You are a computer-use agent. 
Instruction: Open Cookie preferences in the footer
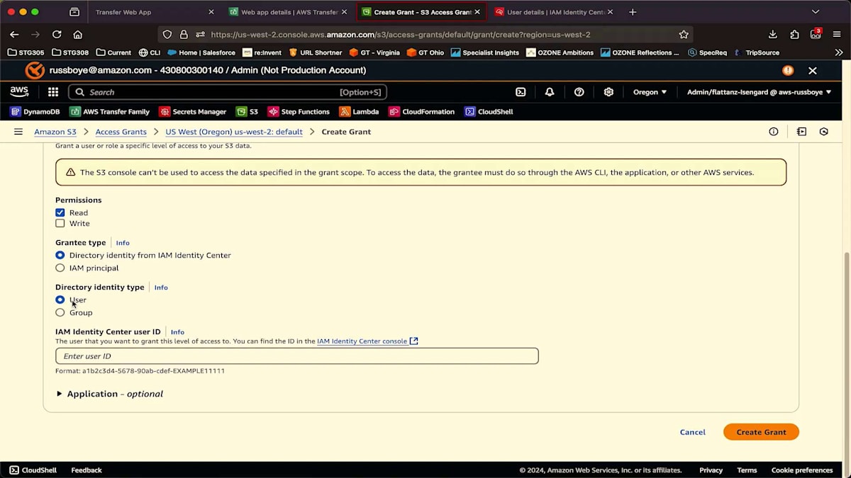(802, 470)
